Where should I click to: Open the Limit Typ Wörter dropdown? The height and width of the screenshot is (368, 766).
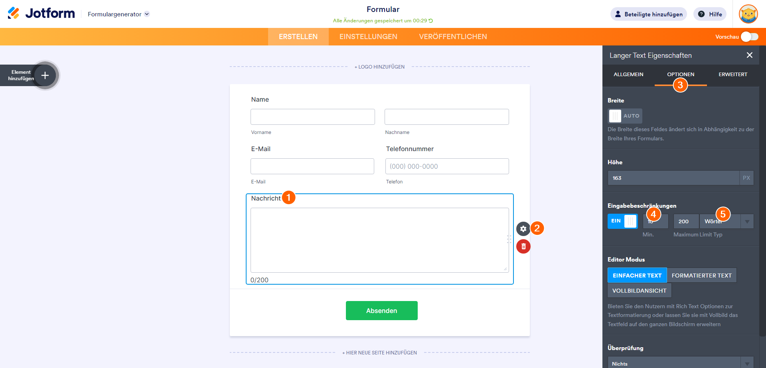click(747, 221)
